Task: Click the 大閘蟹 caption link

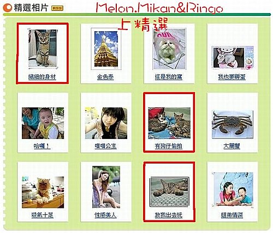Action: 232,146
